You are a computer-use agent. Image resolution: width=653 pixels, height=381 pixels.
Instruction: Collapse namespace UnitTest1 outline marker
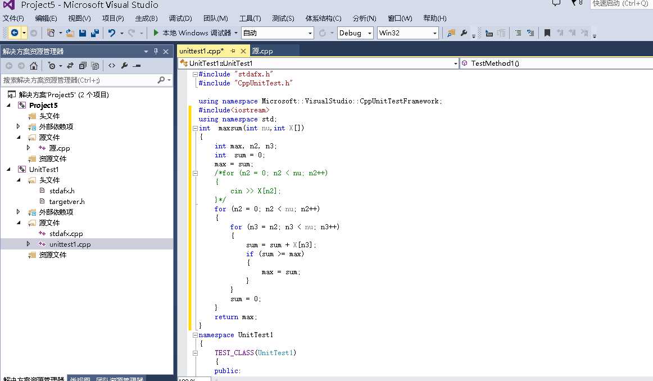click(x=195, y=335)
